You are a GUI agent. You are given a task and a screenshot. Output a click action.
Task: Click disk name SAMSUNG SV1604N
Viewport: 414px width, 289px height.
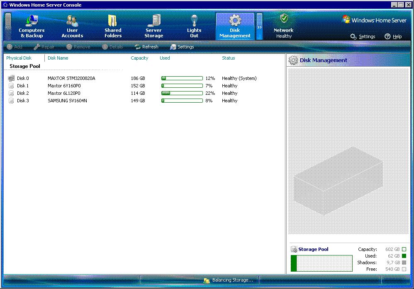[67, 101]
